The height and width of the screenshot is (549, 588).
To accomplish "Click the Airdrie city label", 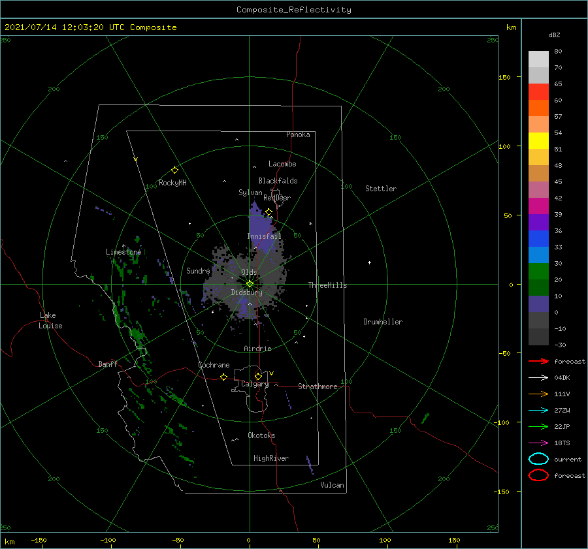I will 257,349.
